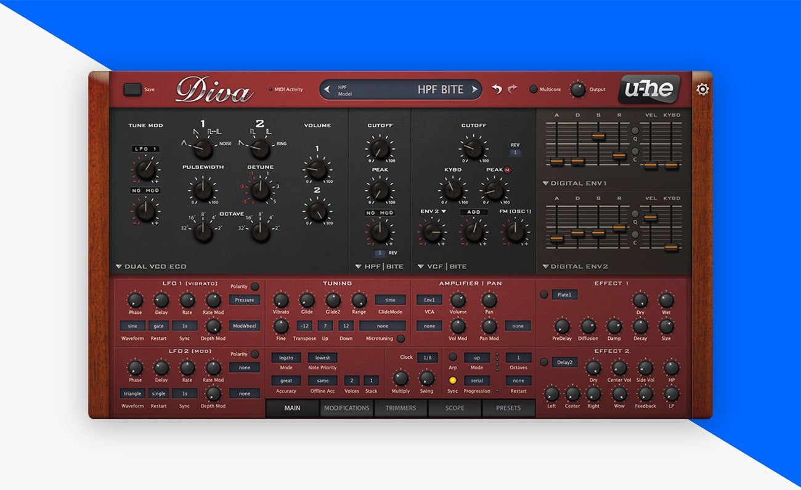Click the VCF Cutoff knob

point(473,148)
